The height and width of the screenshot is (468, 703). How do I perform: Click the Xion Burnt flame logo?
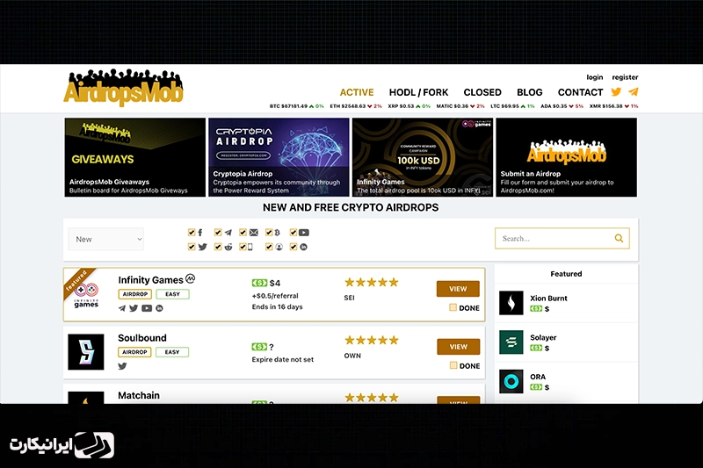point(511,303)
